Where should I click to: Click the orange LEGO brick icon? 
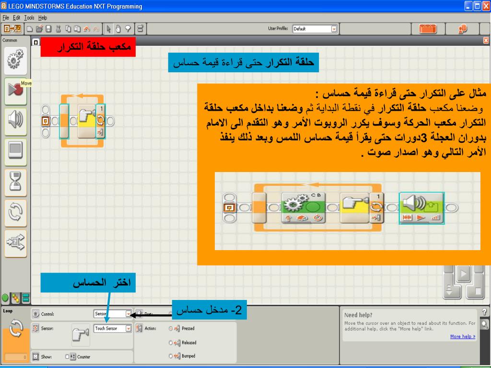pyautogui.click(x=427, y=29)
